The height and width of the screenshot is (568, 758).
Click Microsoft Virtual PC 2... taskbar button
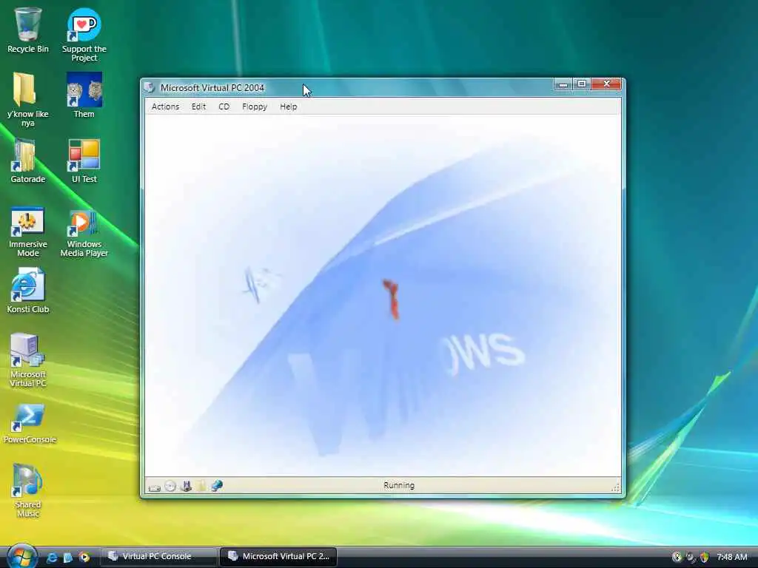point(278,556)
